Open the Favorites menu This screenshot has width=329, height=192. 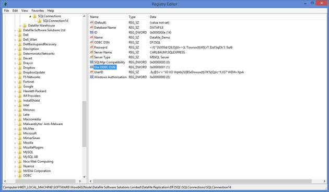click(38, 10)
